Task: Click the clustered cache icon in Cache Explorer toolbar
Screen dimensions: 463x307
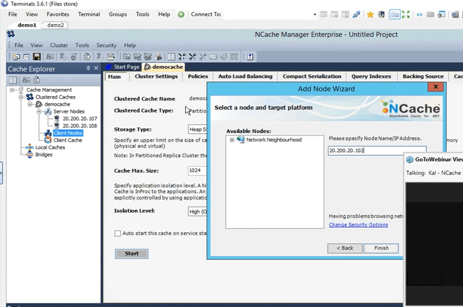Action: click(x=26, y=80)
